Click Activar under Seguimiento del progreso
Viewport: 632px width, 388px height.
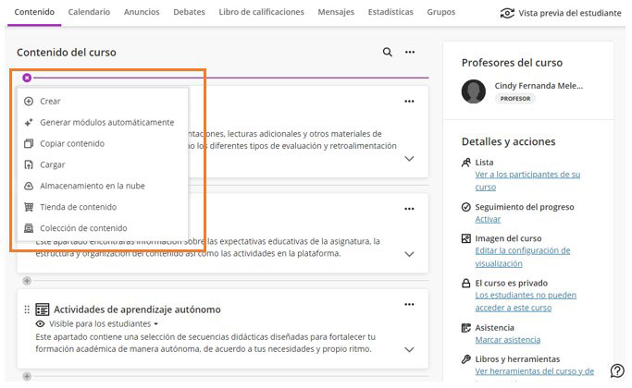pyautogui.click(x=488, y=219)
